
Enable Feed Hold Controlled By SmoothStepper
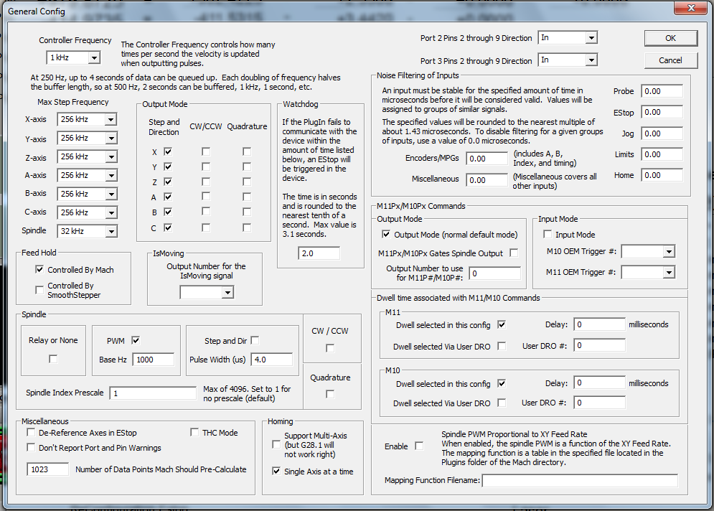[39, 290]
